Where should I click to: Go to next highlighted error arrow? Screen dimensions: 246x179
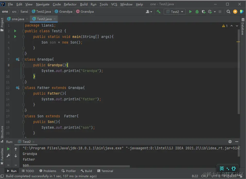[237, 26]
